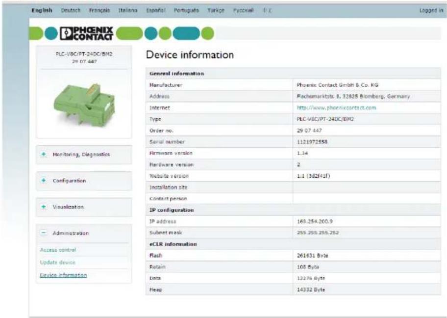Select Data value 12276 Byte
This screenshot has height=318, width=447.
point(311,278)
